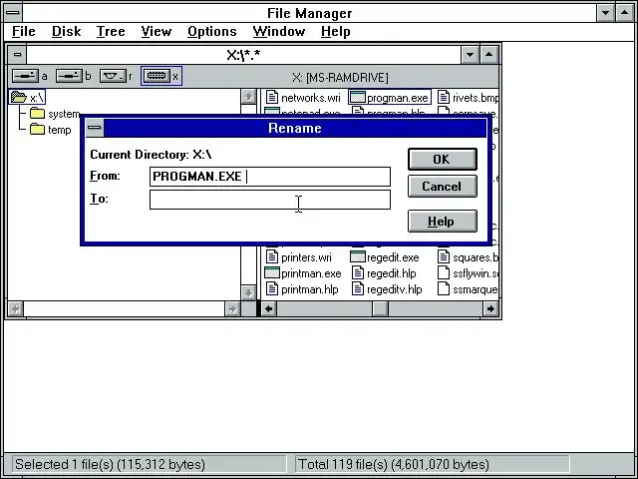Viewport: 638px width, 479px height.
Task: Confirm rename with OK button
Action: point(443,159)
